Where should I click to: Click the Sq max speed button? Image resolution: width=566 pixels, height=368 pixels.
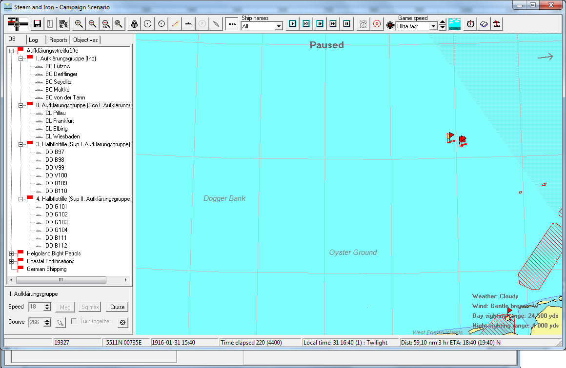90,307
